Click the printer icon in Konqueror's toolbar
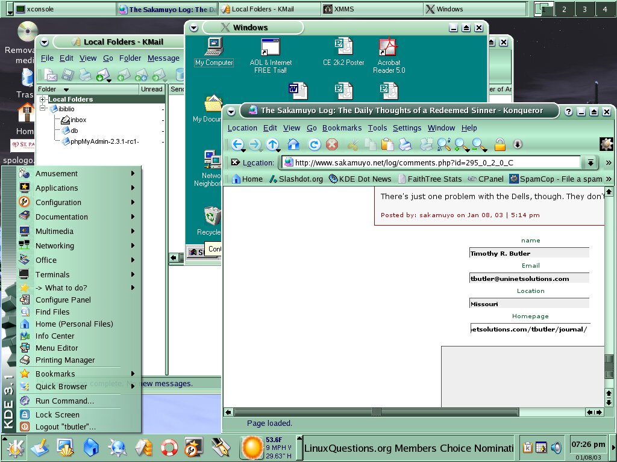Image resolution: width=617 pixels, height=462 pixels. coord(405,144)
